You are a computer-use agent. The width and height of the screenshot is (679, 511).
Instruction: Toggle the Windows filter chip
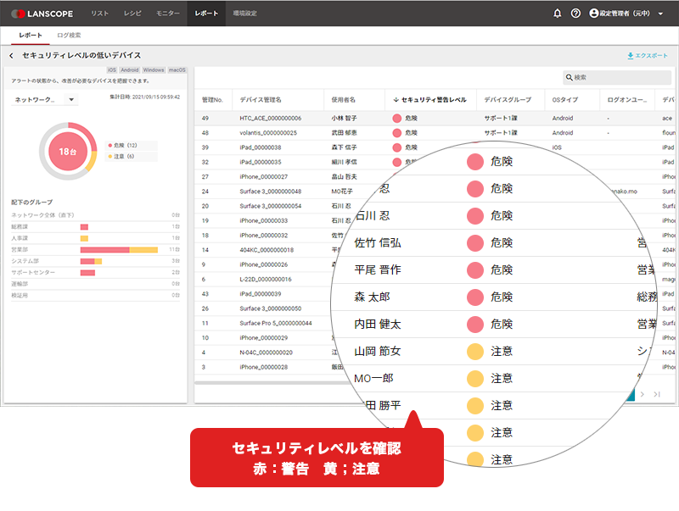[154, 70]
